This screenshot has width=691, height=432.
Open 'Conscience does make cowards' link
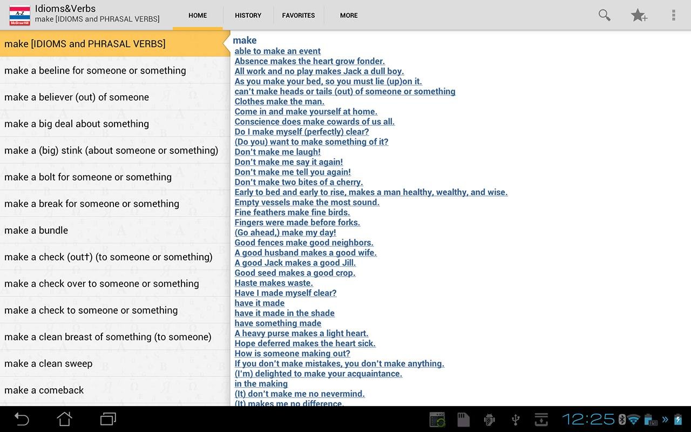tap(315, 122)
